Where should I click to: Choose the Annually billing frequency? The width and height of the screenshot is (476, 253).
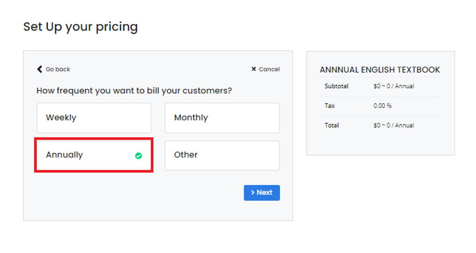[94, 155]
